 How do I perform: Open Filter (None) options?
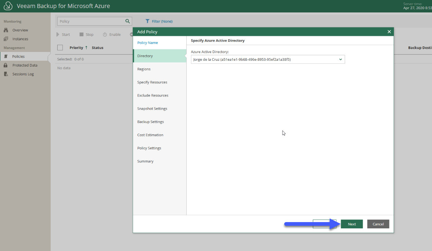pos(159,21)
